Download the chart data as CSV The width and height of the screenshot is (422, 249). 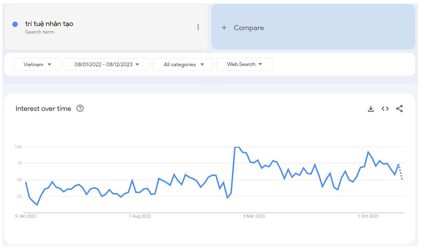click(x=371, y=109)
